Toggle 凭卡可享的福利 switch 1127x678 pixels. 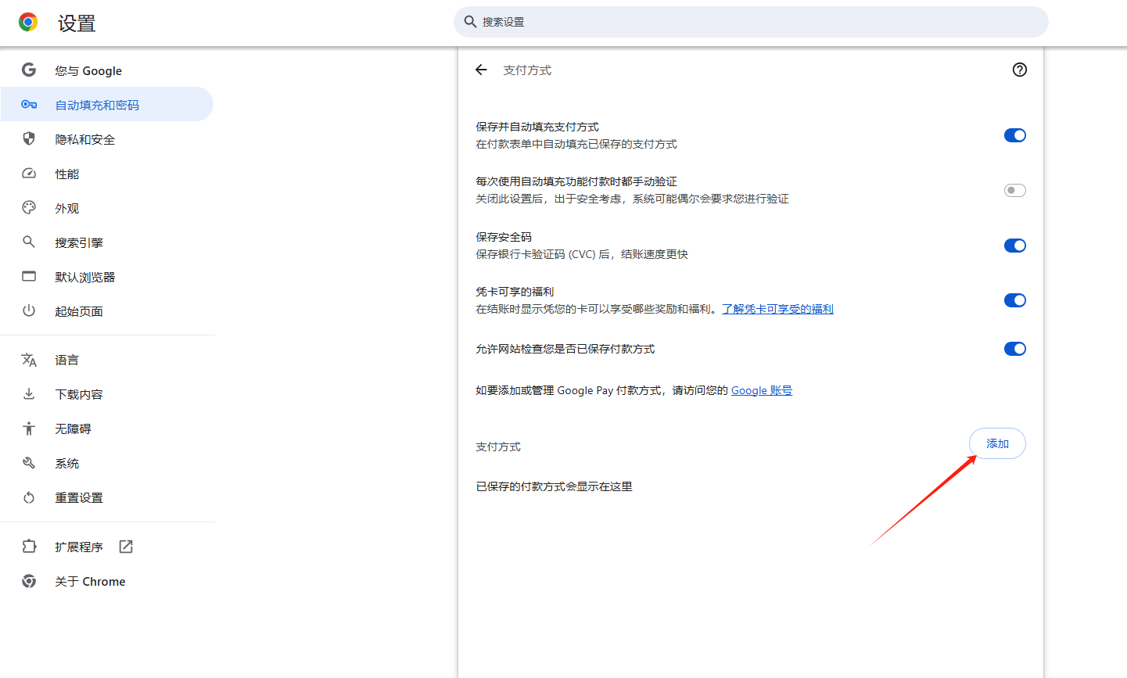[1015, 300]
